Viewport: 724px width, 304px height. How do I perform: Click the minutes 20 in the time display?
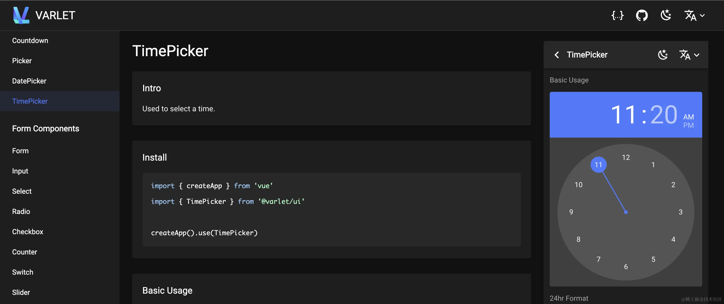pos(663,115)
